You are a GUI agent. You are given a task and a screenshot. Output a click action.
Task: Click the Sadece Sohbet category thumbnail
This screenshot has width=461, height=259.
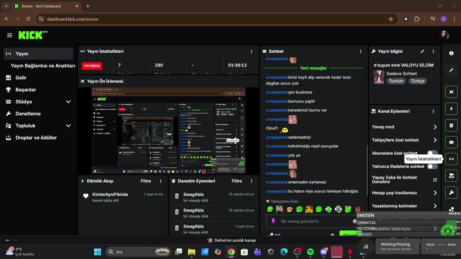[x=379, y=77]
